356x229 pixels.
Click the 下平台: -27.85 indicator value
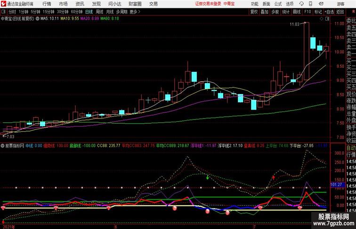301,146
